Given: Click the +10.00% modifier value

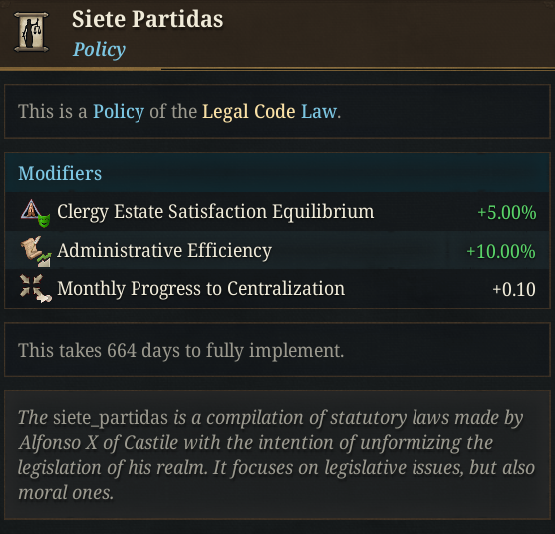Looking at the screenshot, I should click(x=501, y=252).
